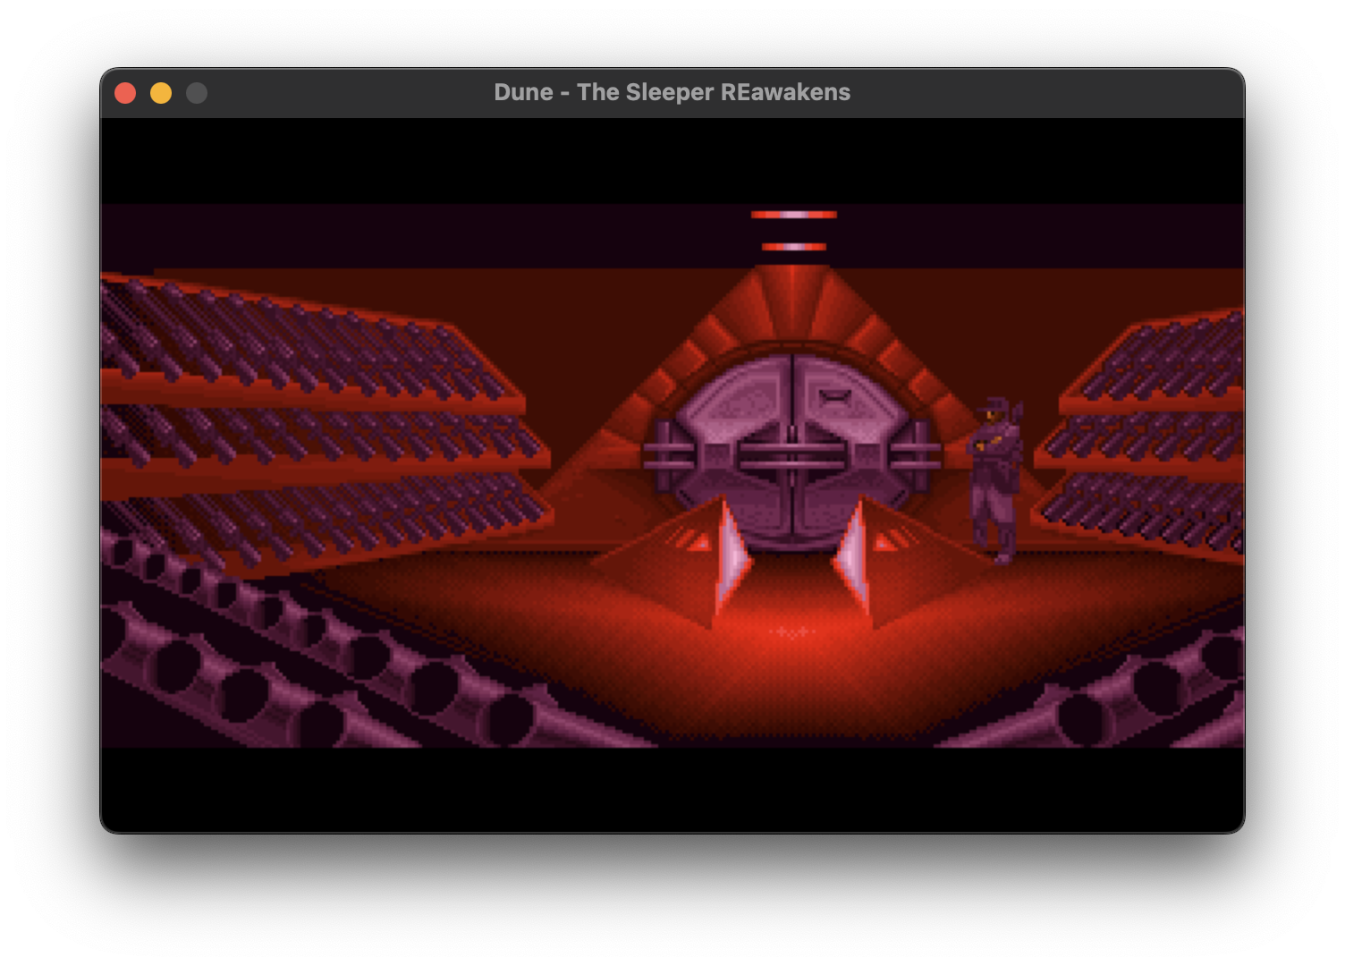1345x966 pixels.
Task: Click the crosshair marker on the red floor
Action: [792, 632]
